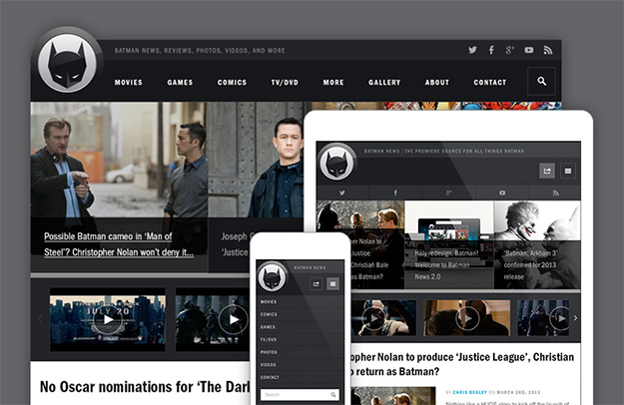Click the Joseph Gordon-Levitt featured image
This screenshot has height=405, width=624.
256,160
